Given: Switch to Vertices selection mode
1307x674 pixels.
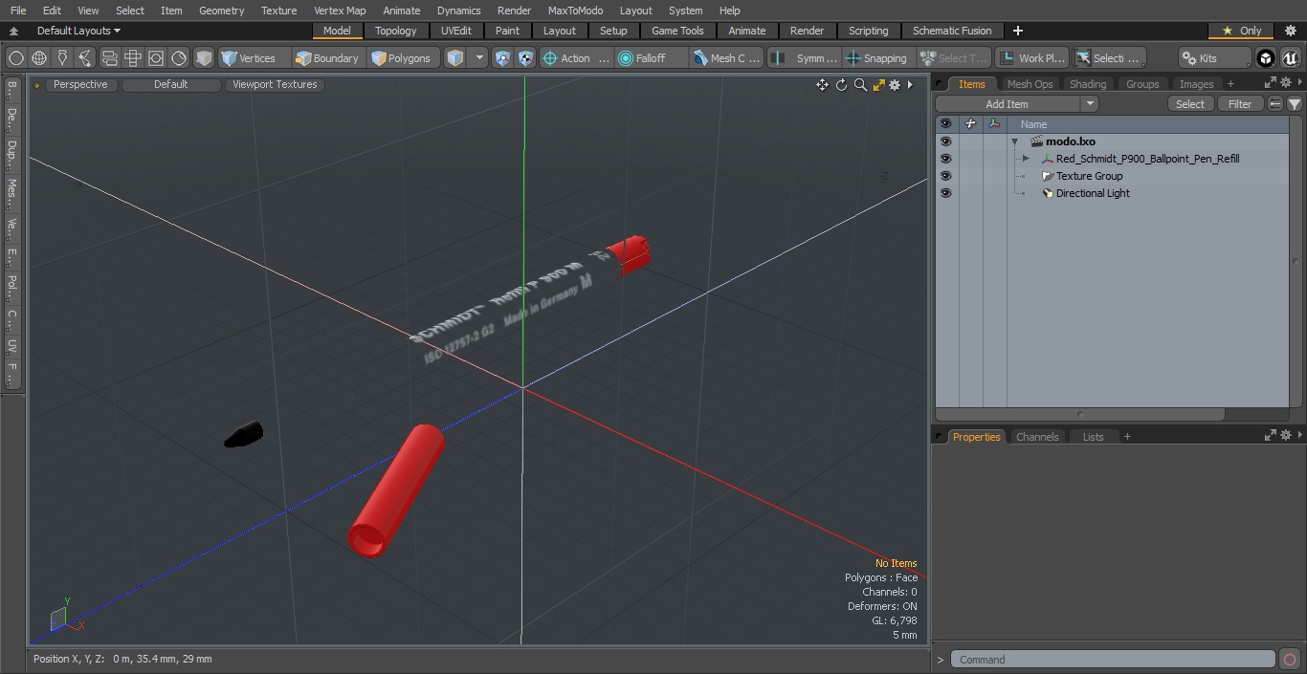Looking at the screenshot, I should pos(254,58).
